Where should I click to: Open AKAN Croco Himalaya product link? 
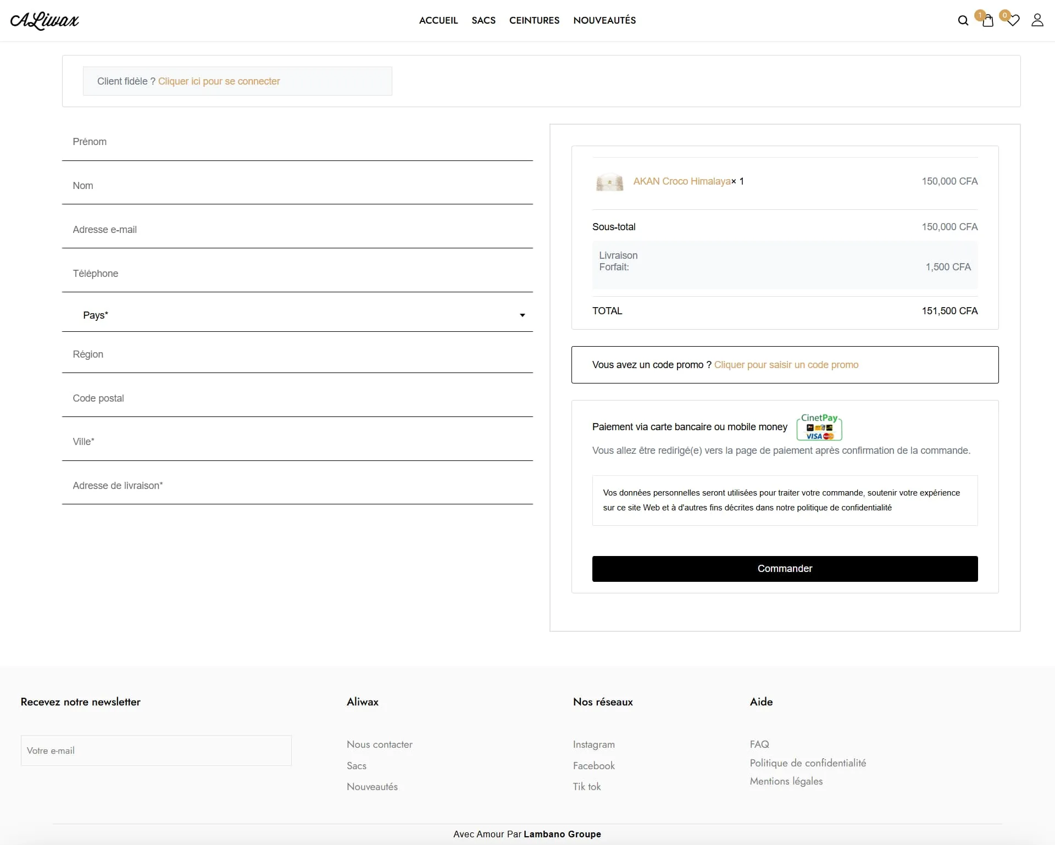681,181
